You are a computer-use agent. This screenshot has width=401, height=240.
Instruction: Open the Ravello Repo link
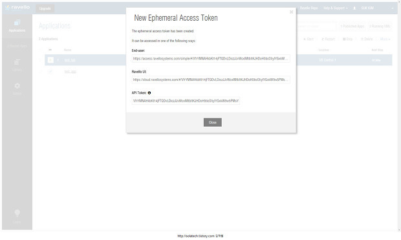(309, 8)
